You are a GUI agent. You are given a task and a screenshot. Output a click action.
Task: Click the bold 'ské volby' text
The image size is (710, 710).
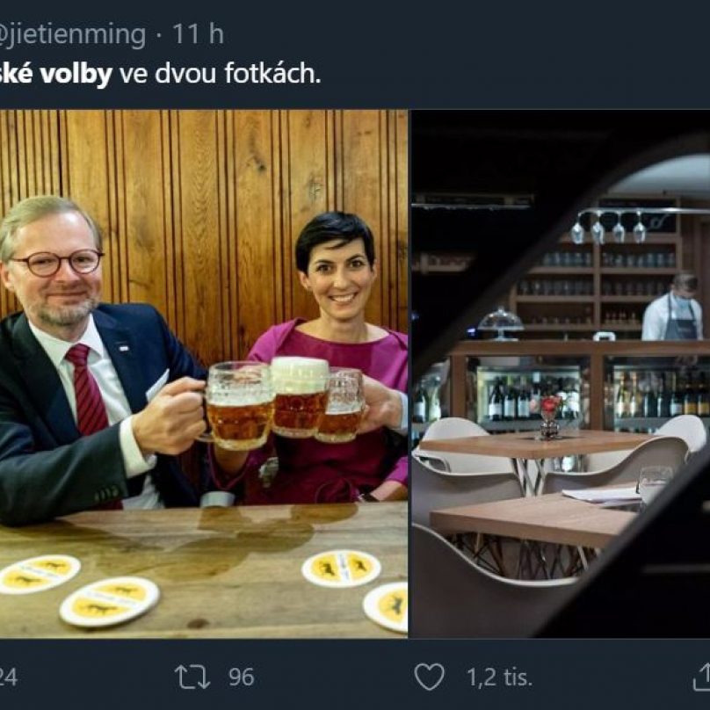55,74
